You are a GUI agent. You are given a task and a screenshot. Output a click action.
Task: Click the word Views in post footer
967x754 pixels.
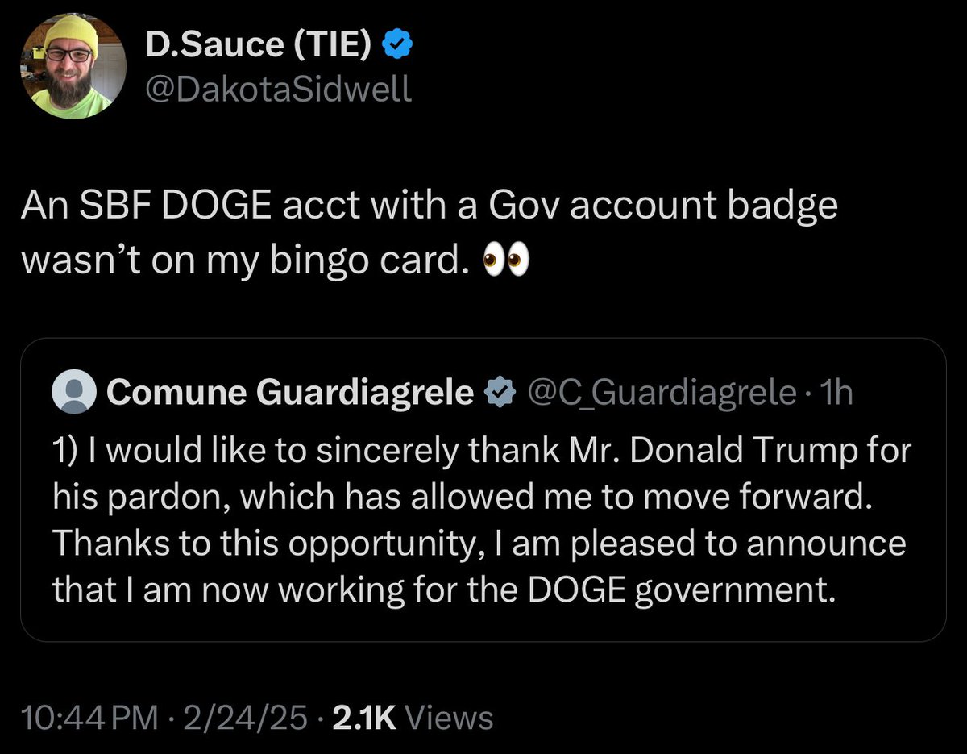pos(450,717)
